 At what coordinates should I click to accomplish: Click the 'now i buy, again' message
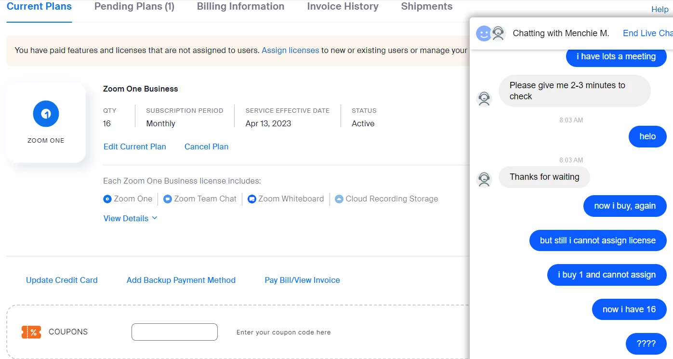625,206
